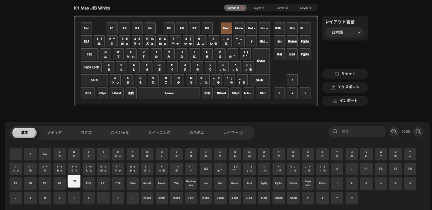The image size is (432, 210).
Task: Select the Caps Lock key on keyboard layout
Action: [91, 67]
